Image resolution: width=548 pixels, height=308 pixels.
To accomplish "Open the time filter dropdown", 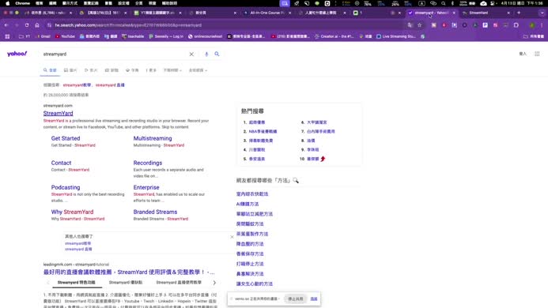I will [172, 70].
